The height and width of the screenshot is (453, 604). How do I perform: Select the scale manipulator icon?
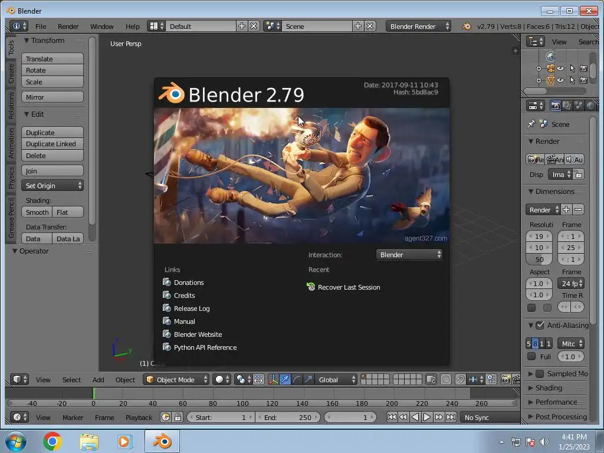click(x=308, y=379)
